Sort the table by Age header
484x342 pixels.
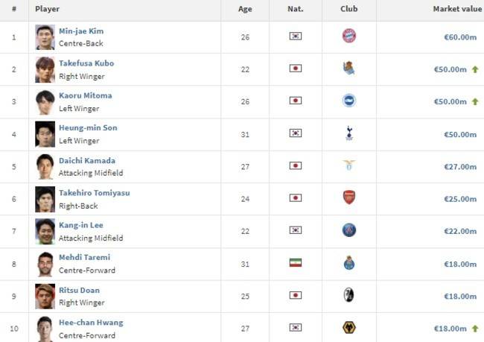pos(245,9)
